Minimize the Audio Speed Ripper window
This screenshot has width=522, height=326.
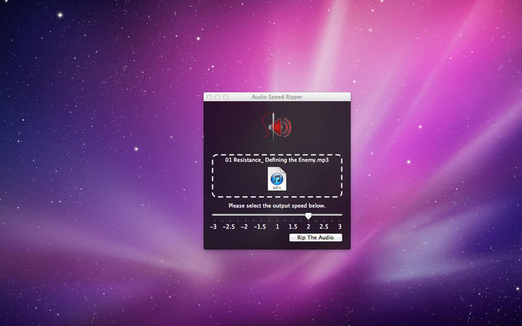[x=217, y=96]
